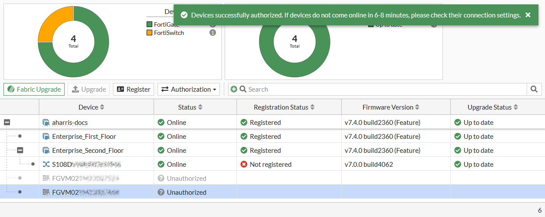The height and width of the screenshot is (217, 545).
Task: Sort by Registration Status column
Action: pos(284,107)
